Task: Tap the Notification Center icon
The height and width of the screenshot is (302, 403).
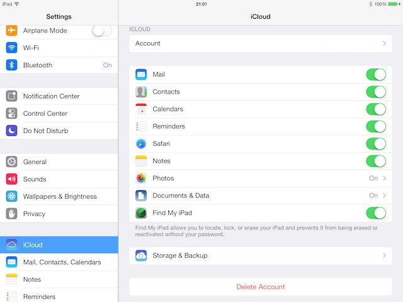Action: (x=11, y=96)
